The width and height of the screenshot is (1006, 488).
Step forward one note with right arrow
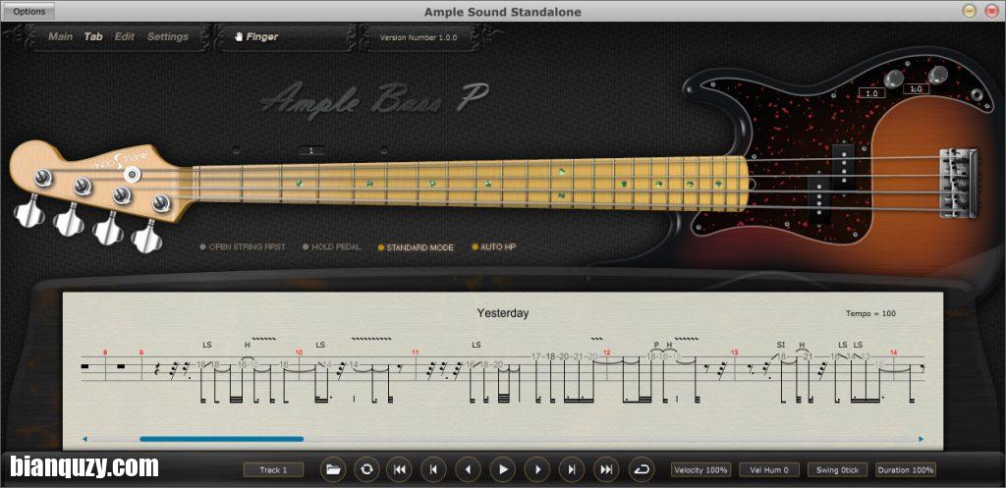(x=537, y=470)
